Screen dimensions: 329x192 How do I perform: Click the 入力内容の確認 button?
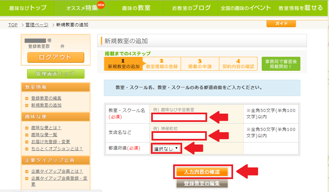click(202, 172)
